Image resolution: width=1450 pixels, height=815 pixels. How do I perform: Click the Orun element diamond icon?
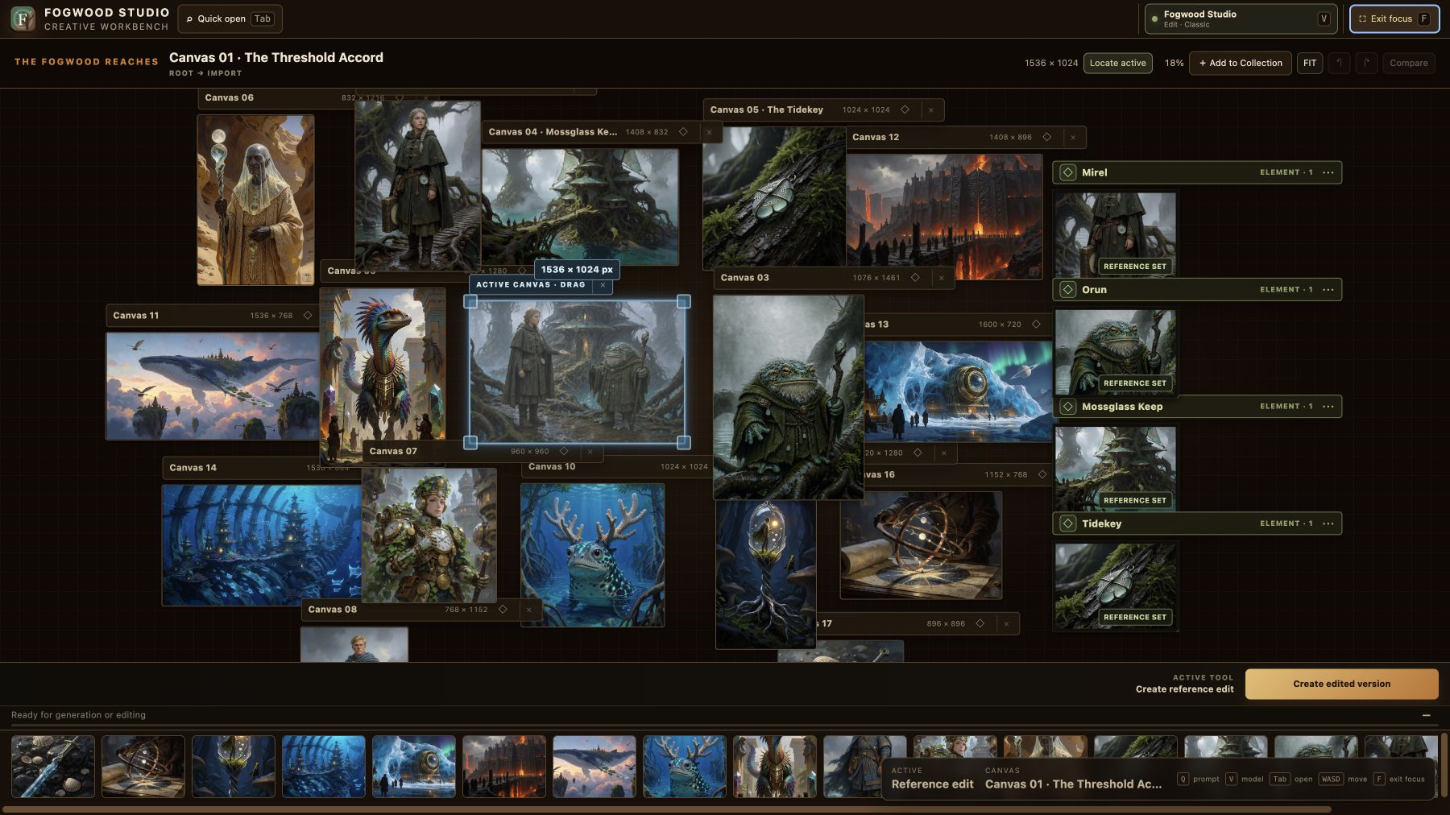[x=1068, y=290]
